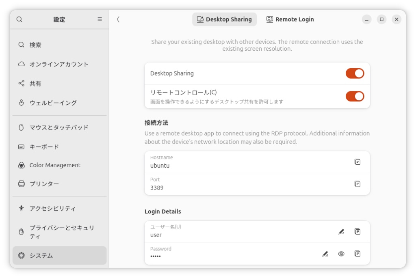Copy the Hostname value to clipboard
The image size is (416, 278).
pyautogui.click(x=357, y=162)
